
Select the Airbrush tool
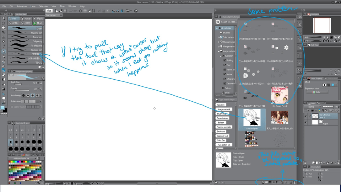click(x=4, y=65)
